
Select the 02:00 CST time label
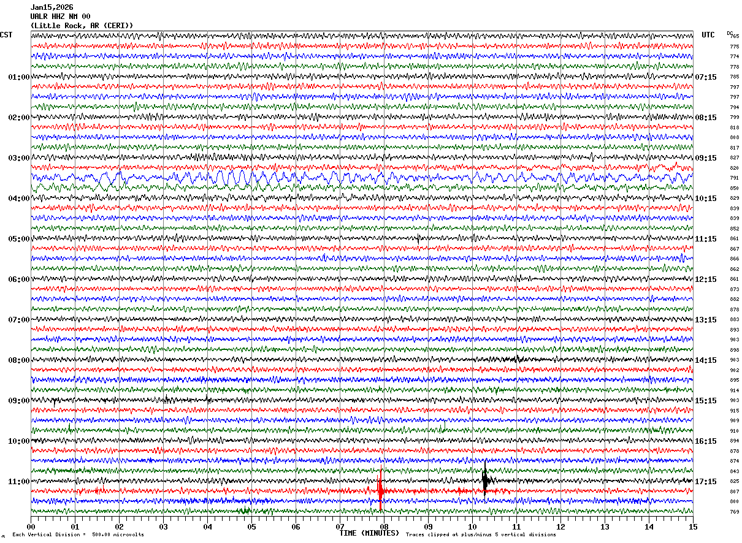(x=18, y=118)
